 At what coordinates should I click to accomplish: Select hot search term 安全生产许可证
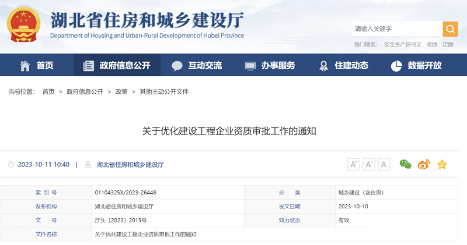pos(403,45)
